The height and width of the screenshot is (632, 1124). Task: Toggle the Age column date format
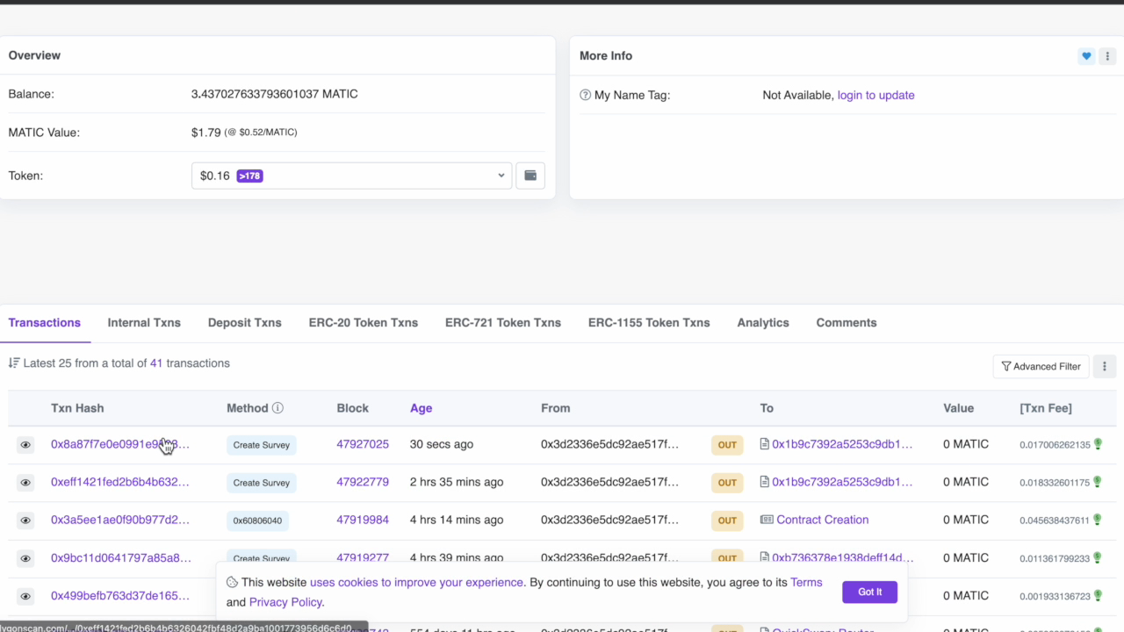pos(421,408)
